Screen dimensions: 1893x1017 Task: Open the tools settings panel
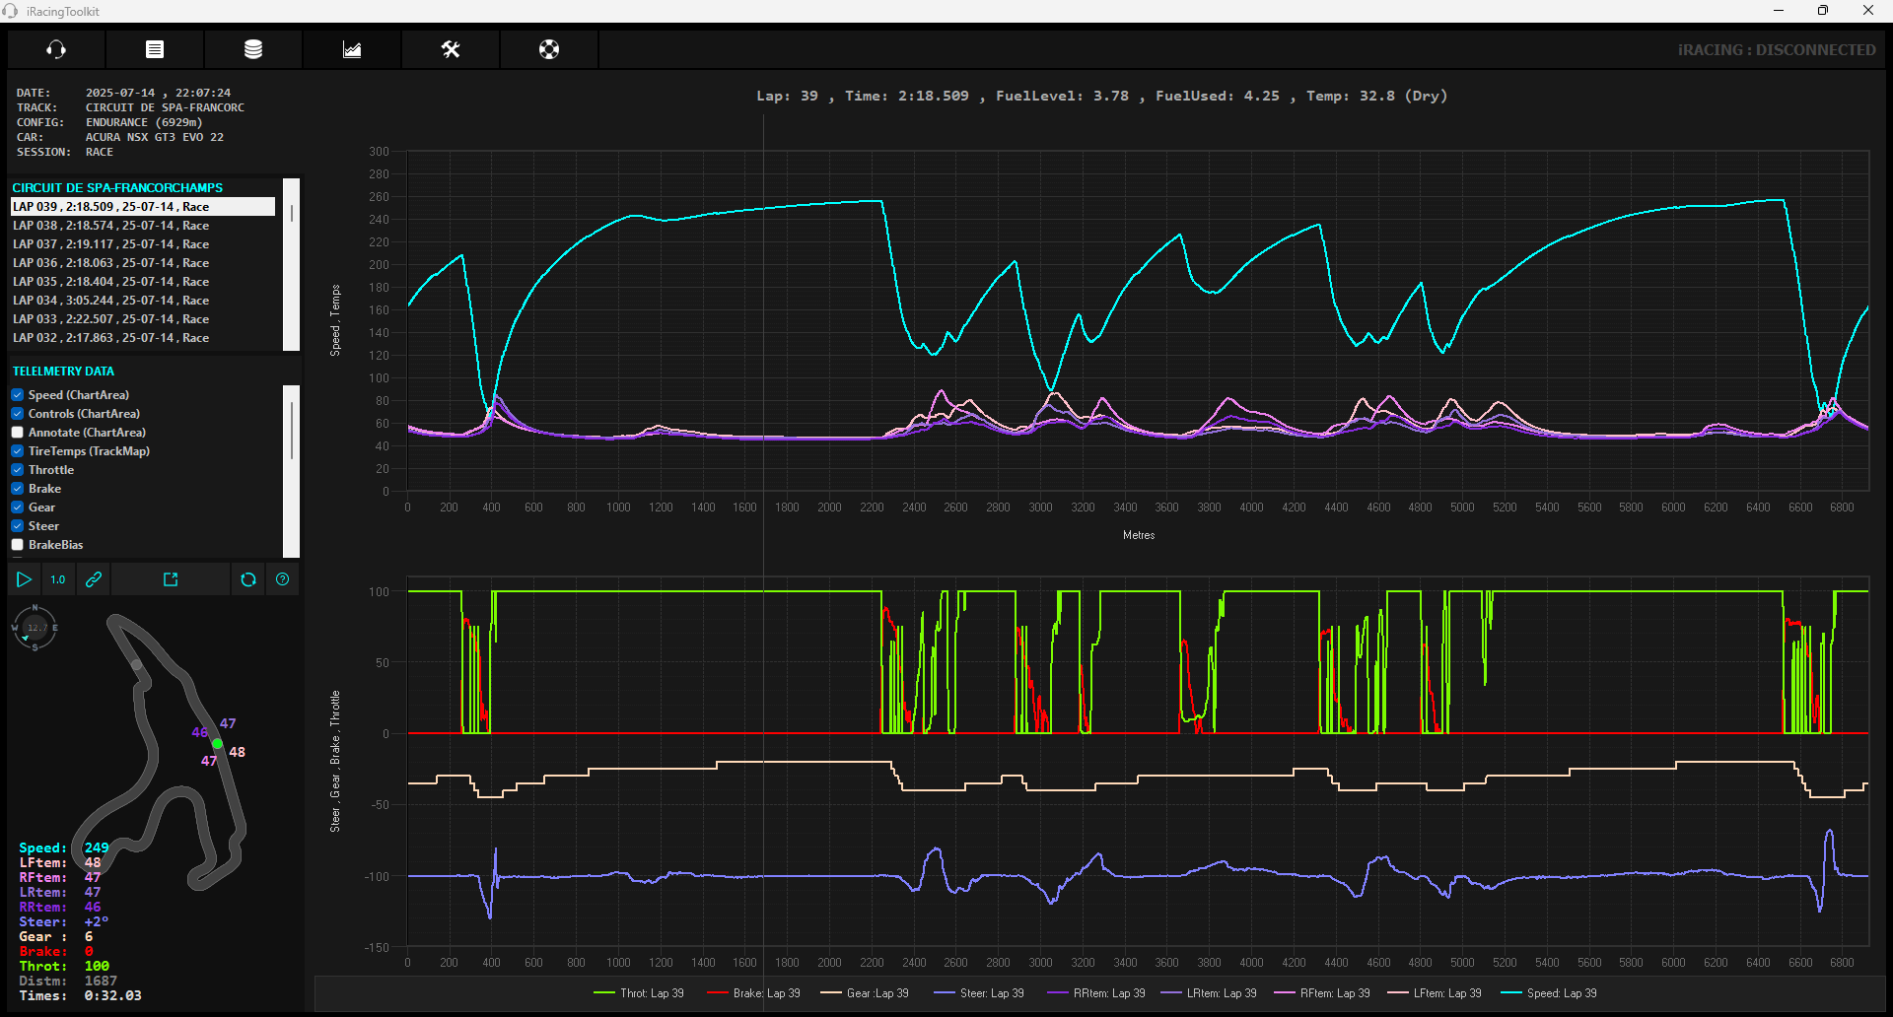tap(450, 49)
